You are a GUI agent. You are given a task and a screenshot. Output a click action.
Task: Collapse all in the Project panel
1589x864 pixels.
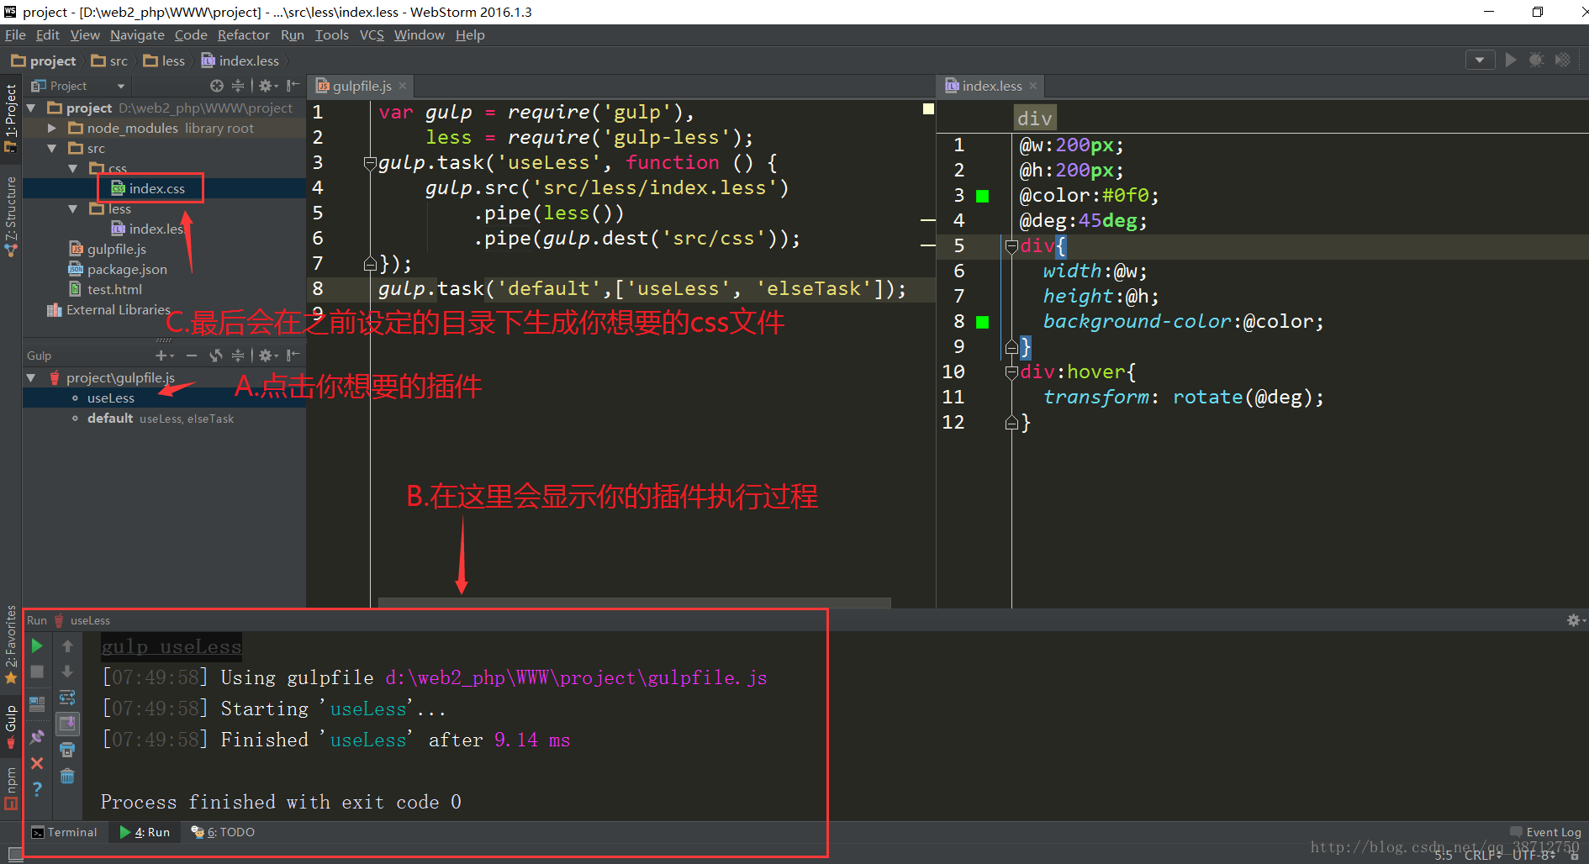click(x=238, y=86)
